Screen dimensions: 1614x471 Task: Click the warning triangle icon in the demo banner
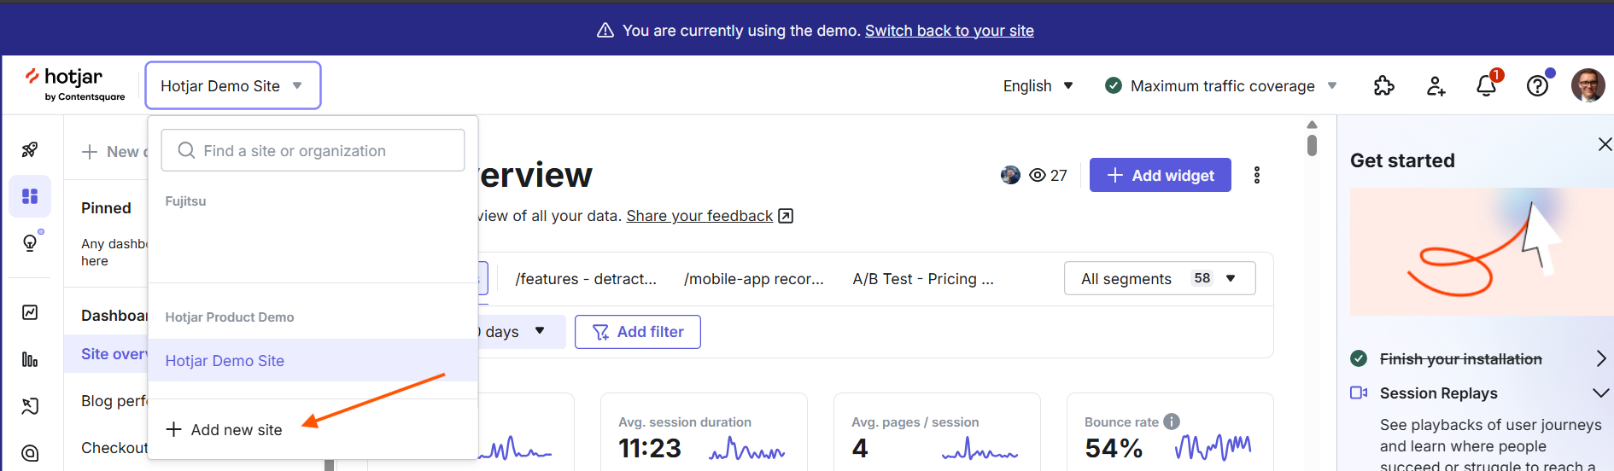tap(605, 31)
